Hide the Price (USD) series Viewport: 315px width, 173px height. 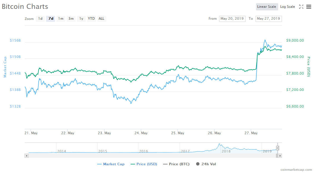click(x=144, y=164)
